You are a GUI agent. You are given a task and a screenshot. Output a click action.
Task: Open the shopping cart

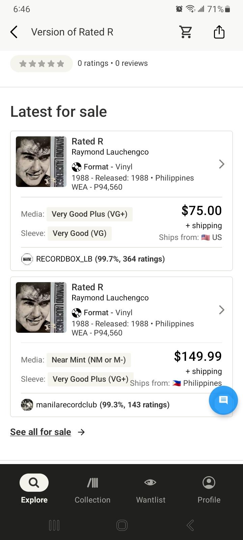pyautogui.click(x=186, y=32)
